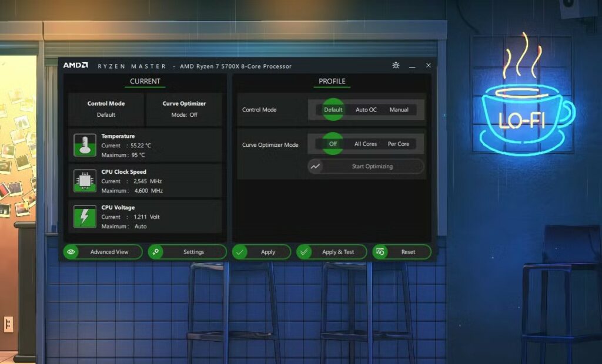The width and height of the screenshot is (602, 364).
Task: Select Auto OC control mode
Action: [x=366, y=110]
